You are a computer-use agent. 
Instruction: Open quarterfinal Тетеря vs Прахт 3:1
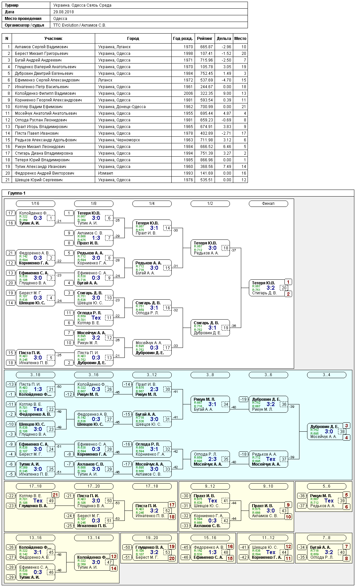152,228
